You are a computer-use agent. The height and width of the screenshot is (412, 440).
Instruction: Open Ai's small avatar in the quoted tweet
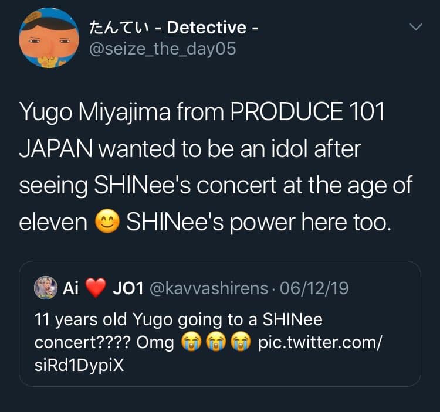coord(46,288)
